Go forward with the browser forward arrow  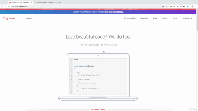(x=6, y=6)
